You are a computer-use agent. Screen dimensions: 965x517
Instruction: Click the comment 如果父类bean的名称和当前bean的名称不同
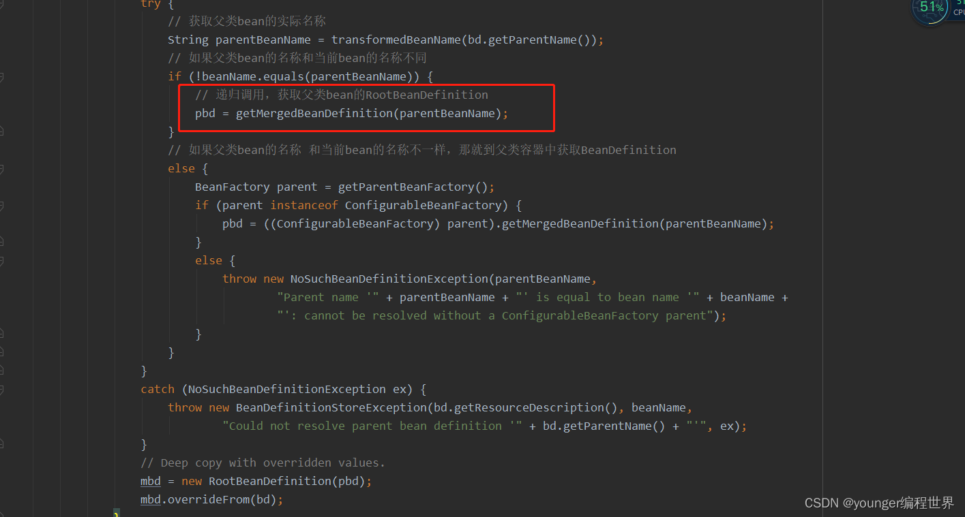click(297, 58)
